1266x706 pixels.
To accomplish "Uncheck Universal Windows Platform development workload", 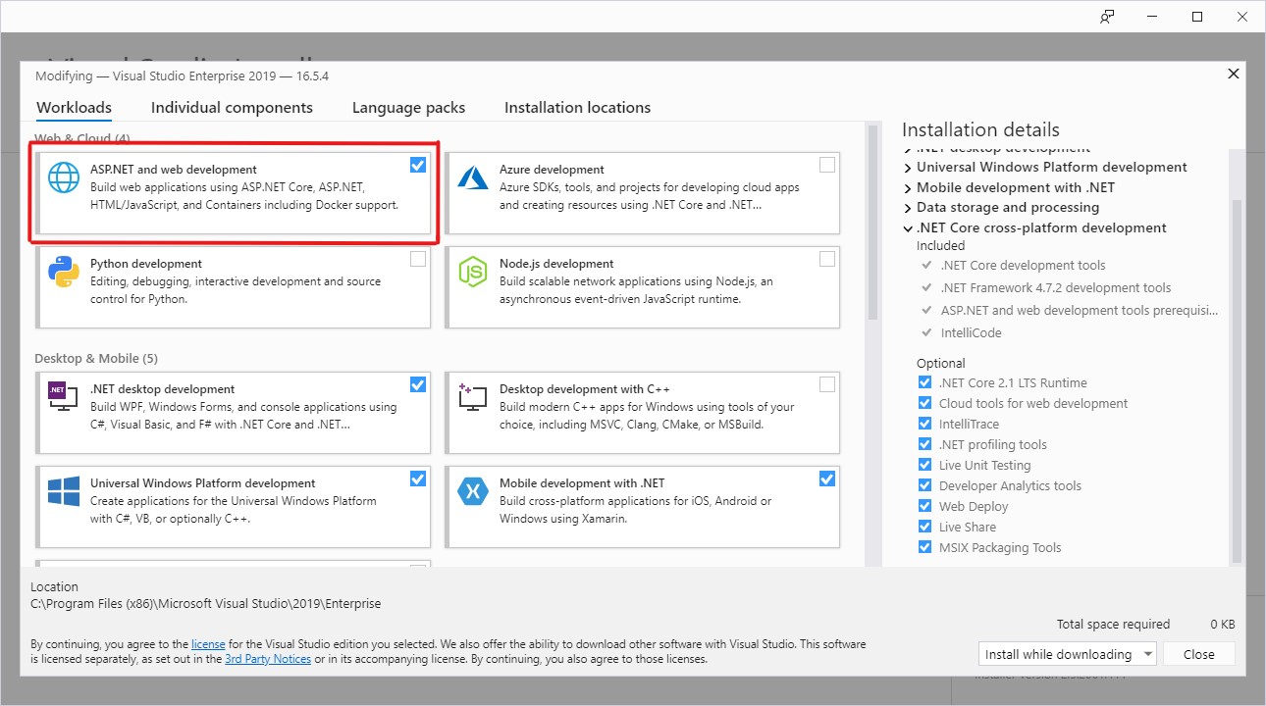I will coord(418,479).
